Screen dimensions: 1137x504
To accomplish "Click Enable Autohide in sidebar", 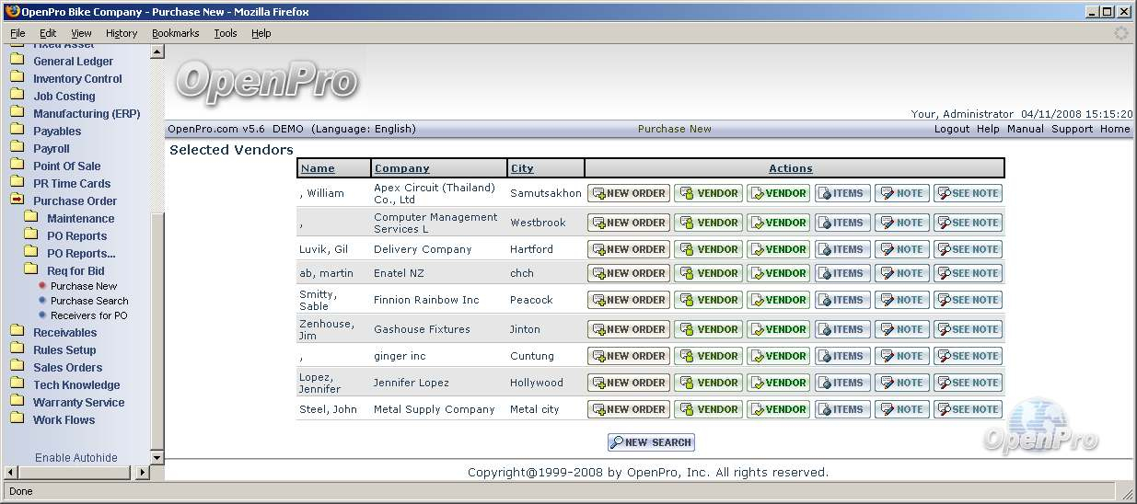I will (76, 457).
